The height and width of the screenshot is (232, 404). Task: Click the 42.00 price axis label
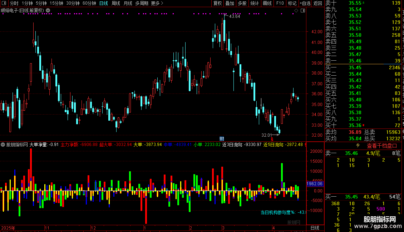[317, 32]
